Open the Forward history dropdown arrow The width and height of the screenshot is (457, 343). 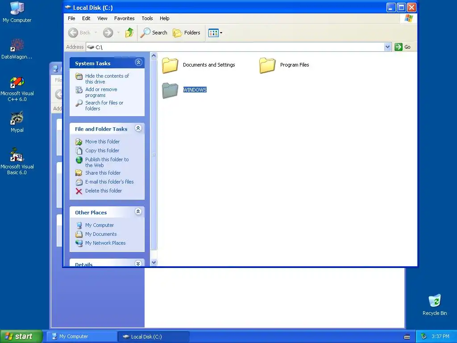pos(118,33)
